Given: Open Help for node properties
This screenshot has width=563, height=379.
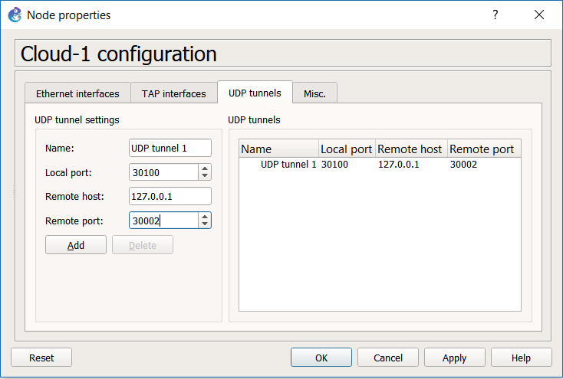Looking at the screenshot, I should (x=522, y=358).
